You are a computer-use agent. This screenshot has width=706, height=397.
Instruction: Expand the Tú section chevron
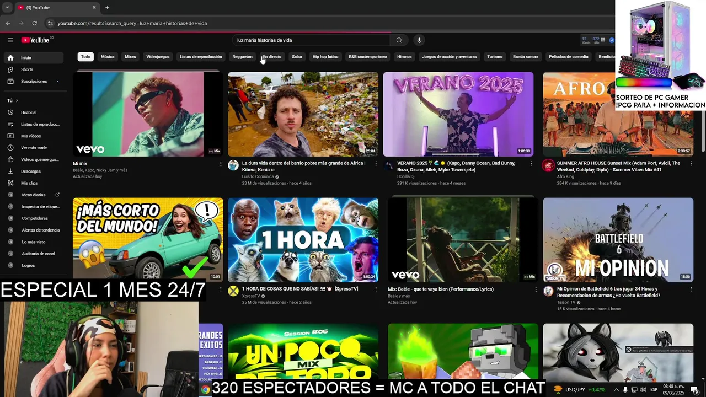coord(17,100)
